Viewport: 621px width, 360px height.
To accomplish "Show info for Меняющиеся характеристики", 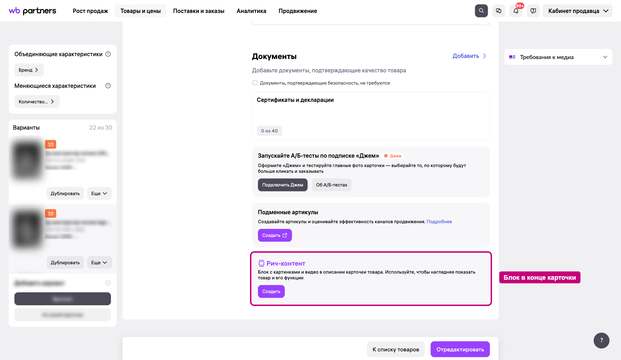I will 108,86.
